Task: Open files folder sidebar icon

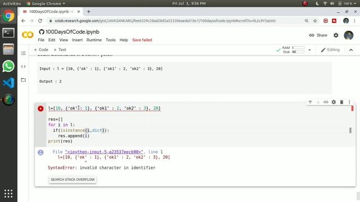Action: coord(23,80)
